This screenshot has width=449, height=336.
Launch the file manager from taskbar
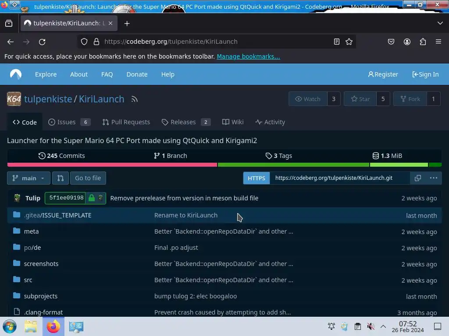pos(31,326)
